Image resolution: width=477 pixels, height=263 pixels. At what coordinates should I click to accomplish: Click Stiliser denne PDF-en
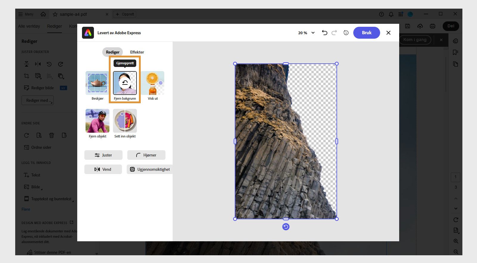[49, 252]
